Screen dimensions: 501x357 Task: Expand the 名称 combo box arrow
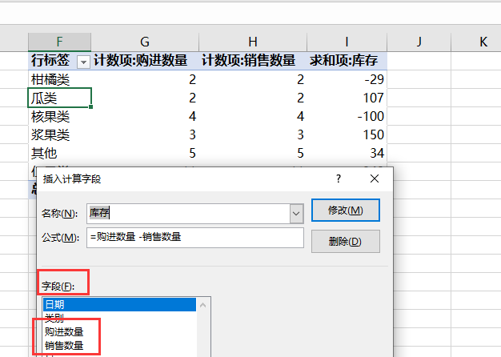pyautogui.click(x=296, y=214)
